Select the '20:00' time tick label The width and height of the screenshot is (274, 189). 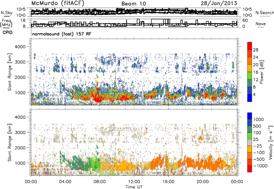tap(202, 182)
